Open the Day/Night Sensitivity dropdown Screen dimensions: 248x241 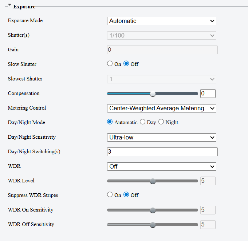[161, 137]
